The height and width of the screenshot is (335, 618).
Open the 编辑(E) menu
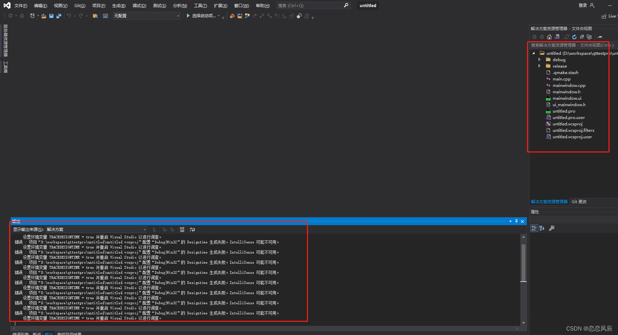pos(41,6)
